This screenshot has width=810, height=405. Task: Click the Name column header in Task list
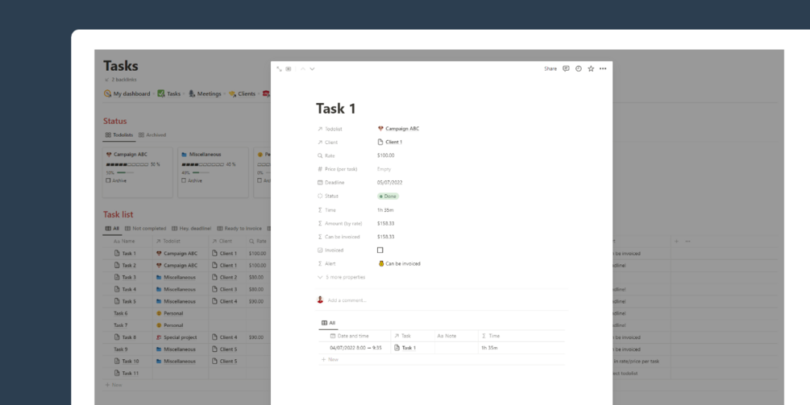point(124,241)
